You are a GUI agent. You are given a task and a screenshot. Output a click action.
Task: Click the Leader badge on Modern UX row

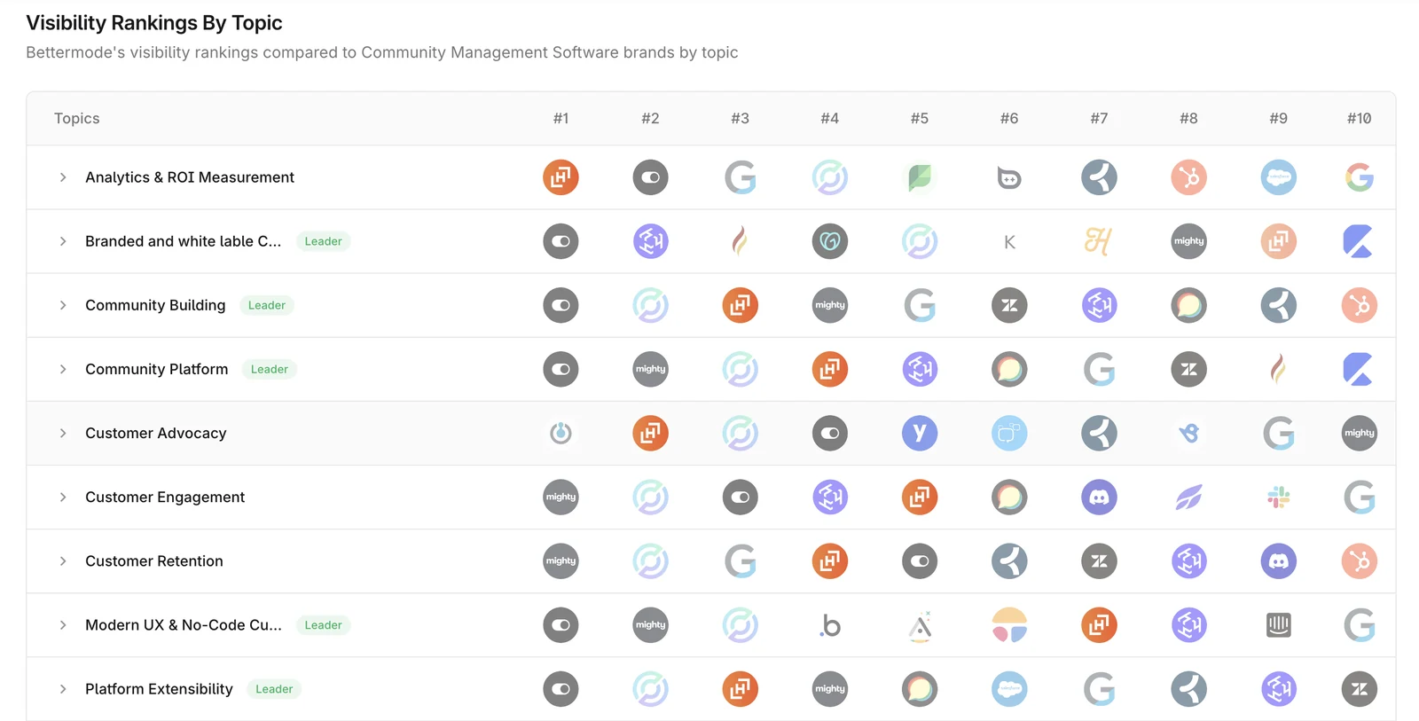click(x=323, y=625)
